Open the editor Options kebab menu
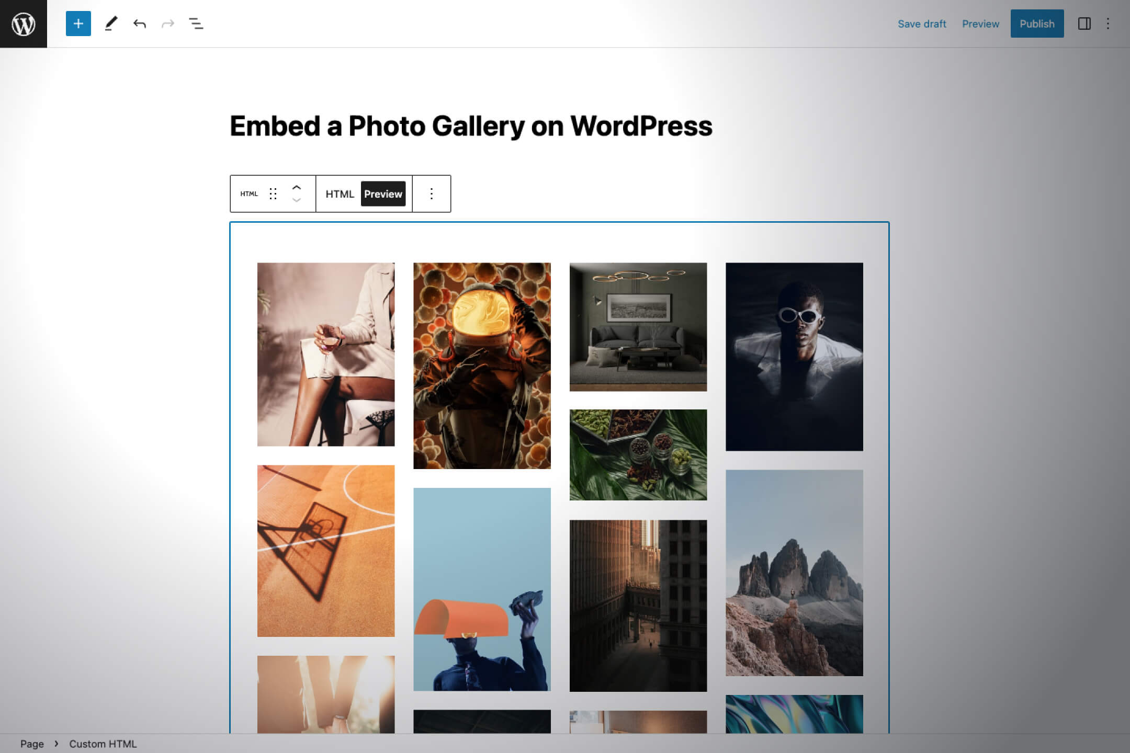 [1108, 24]
